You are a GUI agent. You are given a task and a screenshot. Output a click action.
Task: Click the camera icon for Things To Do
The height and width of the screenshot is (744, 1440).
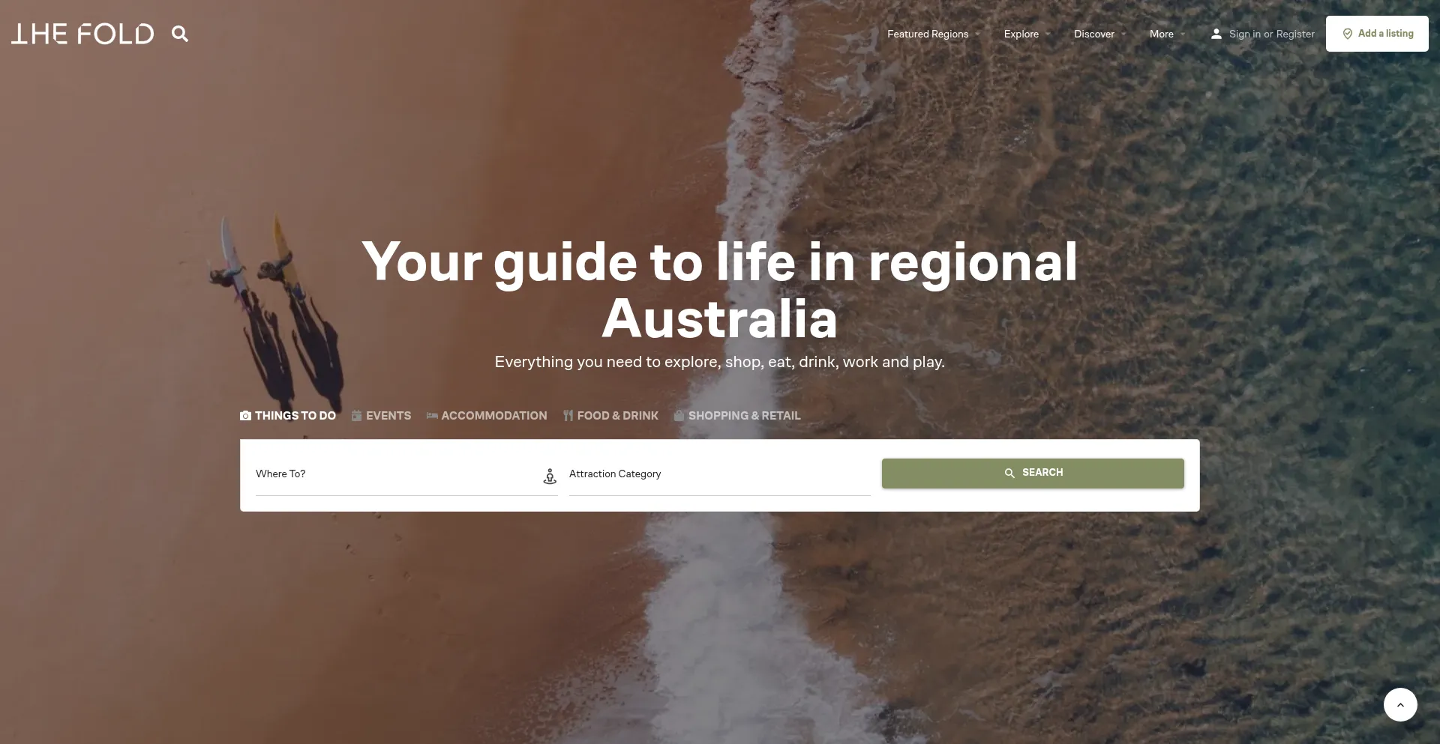tap(245, 416)
